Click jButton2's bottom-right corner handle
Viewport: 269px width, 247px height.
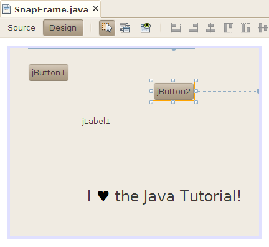tap(196, 102)
